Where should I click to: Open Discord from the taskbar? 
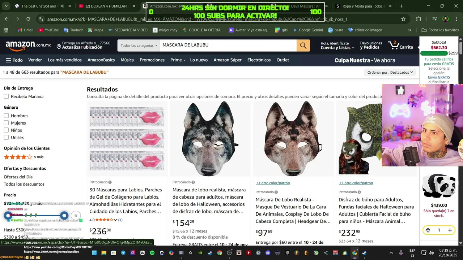click(268, 253)
